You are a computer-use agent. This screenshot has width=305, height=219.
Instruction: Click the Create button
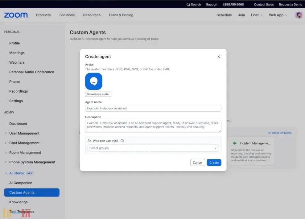(214, 162)
